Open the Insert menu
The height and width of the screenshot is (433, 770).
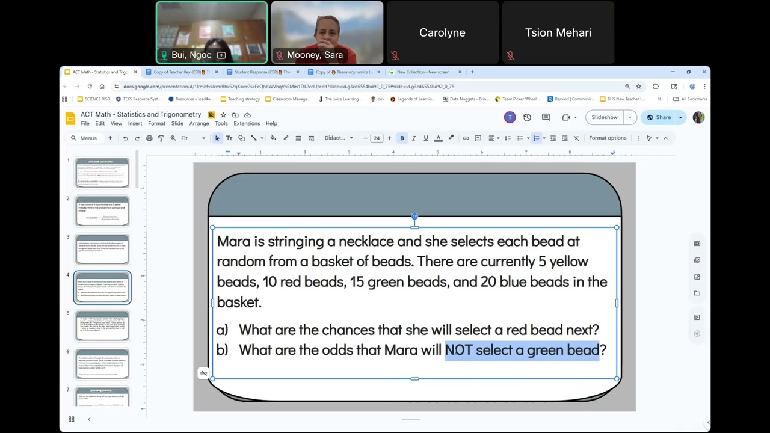[x=135, y=124]
